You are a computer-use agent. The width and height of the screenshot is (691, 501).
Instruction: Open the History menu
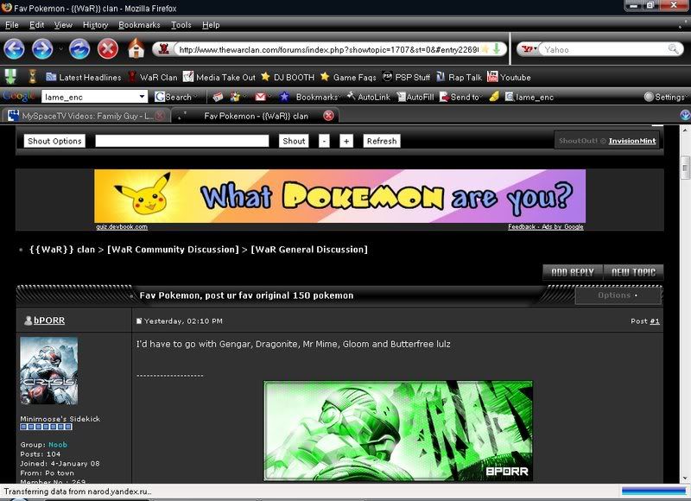[x=95, y=25]
